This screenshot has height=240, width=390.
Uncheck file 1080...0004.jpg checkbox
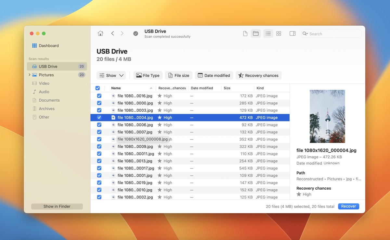[99, 118]
